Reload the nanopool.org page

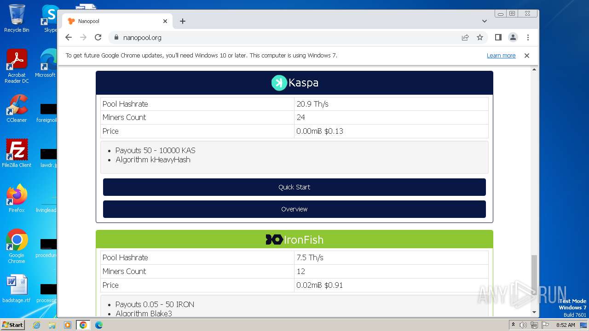click(98, 38)
